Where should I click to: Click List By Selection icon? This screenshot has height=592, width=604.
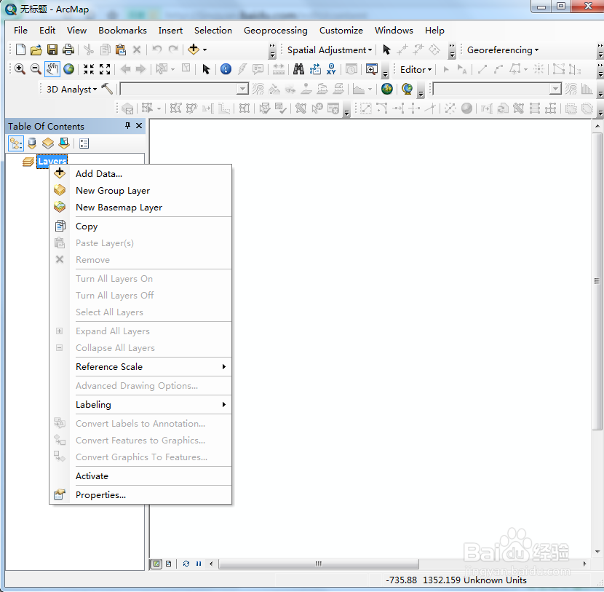tap(64, 143)
